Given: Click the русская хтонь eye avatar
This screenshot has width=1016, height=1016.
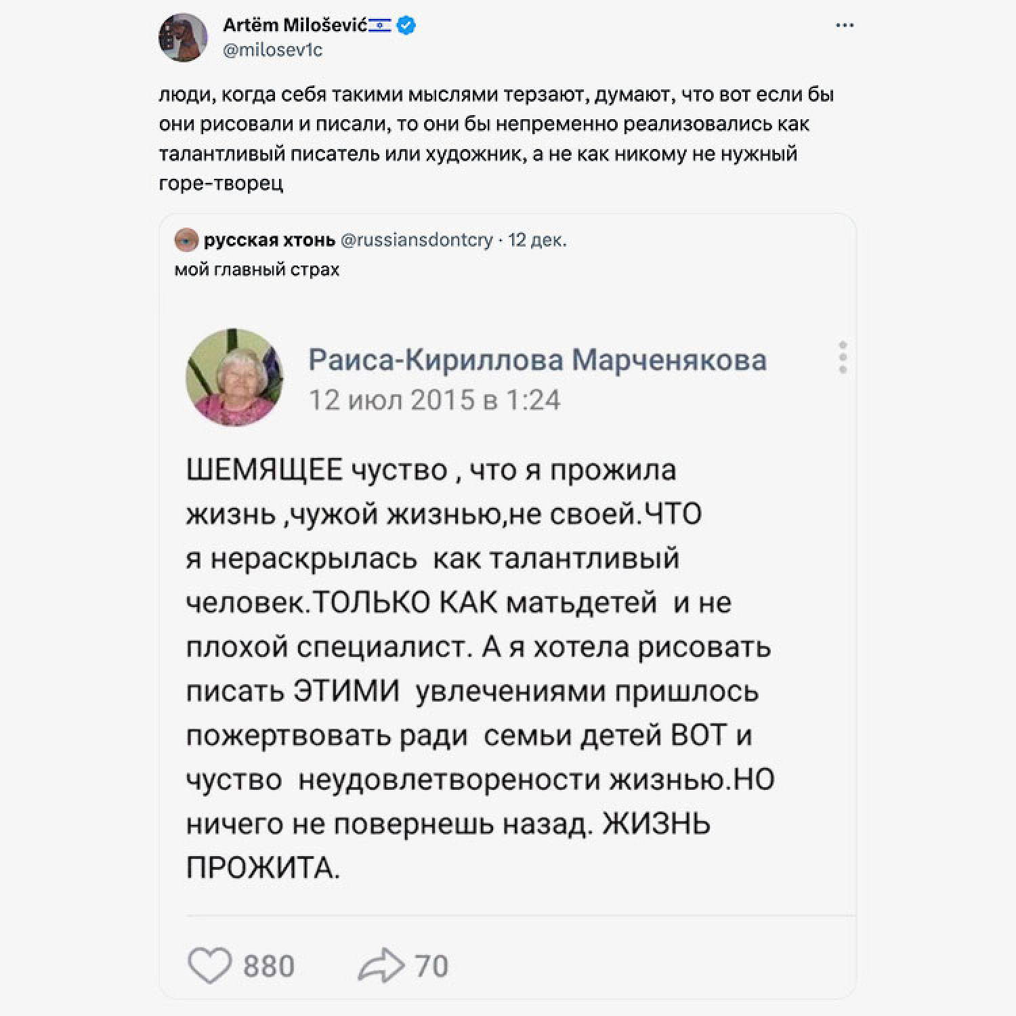Looking at the screenshot, I should 186,240.
